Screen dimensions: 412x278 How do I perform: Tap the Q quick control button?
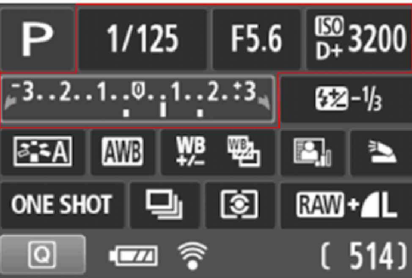(43, 254)
